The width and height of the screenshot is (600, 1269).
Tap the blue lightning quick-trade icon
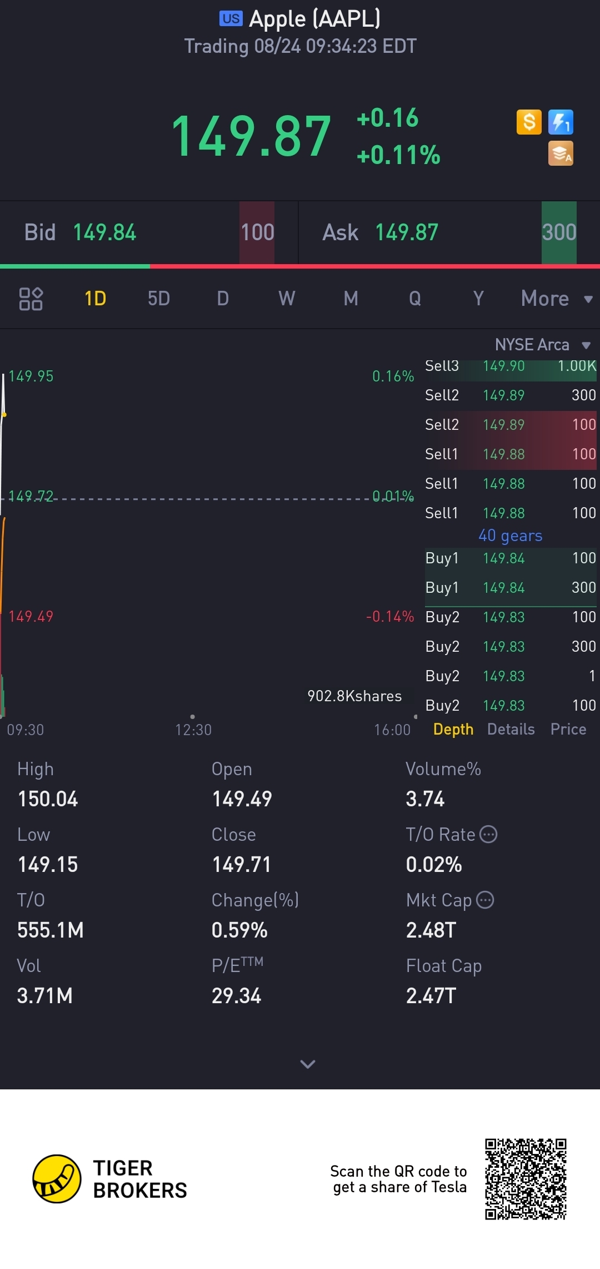(x=561, y=122)
